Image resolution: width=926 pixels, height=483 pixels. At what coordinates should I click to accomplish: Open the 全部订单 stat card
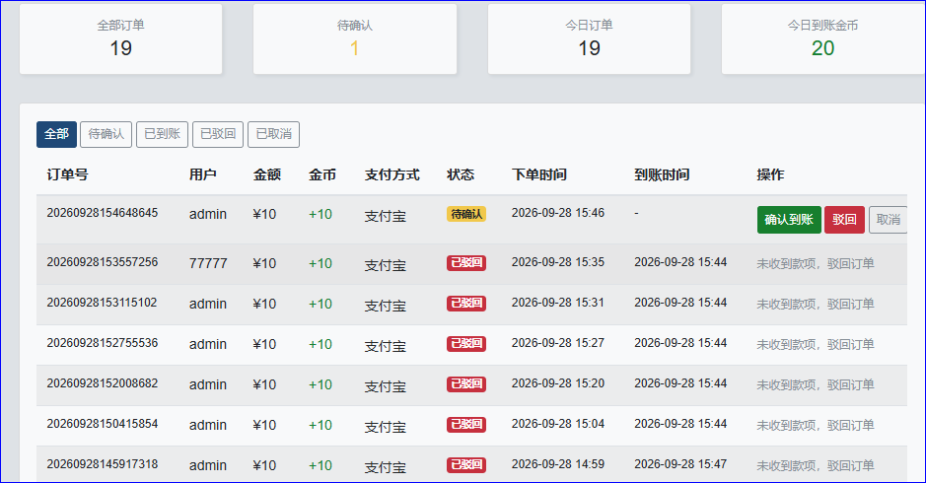pos(121,39)
